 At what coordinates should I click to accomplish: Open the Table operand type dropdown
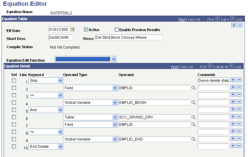[x=115, y=117]
